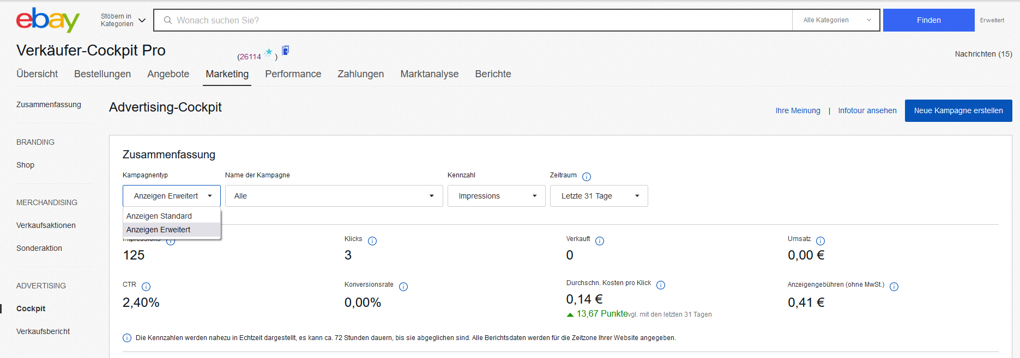The width and height of the screenshot is (1020, 358).
Task: Switch to Marketing tab
Action: (227, 74)
